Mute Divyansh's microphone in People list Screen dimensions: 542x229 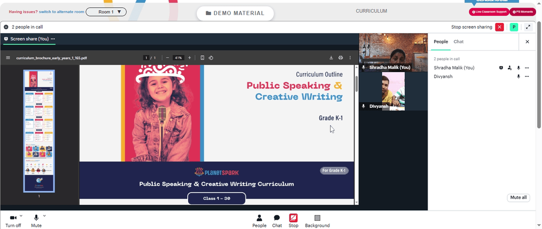(x=518, y=76)
